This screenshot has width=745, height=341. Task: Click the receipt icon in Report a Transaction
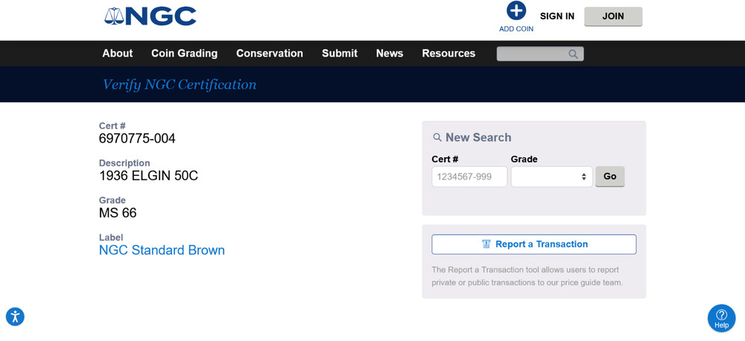point(486,244)
